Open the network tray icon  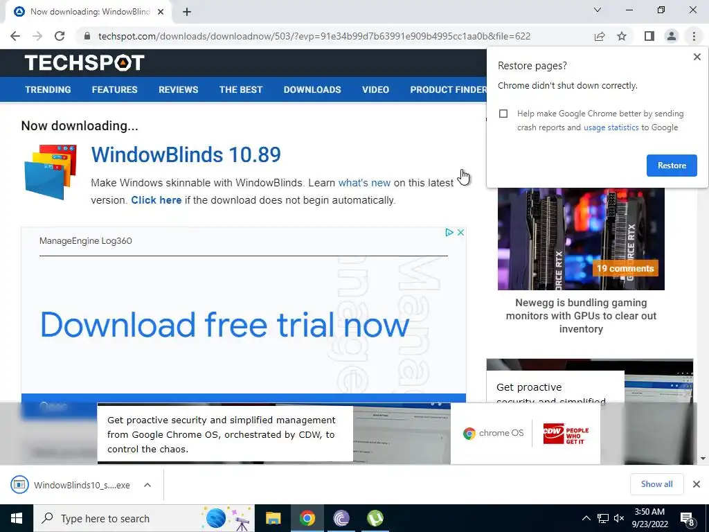(603, 518)
